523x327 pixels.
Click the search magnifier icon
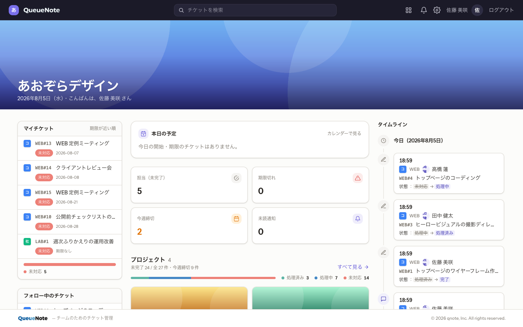coord(181,10)
